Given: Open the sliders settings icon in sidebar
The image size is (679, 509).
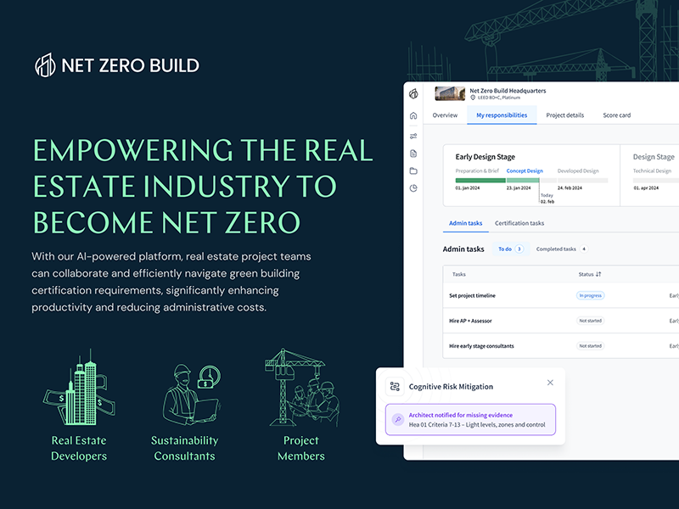Looking at the screenshot, I should click(413, 136).
